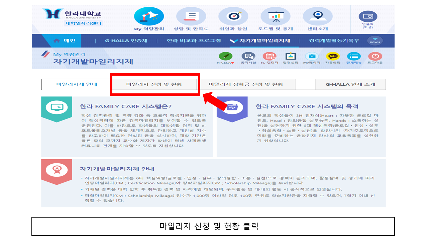Open the My 역량관리 icon
Screen dimensions: 428x241
tap(149, 17)
